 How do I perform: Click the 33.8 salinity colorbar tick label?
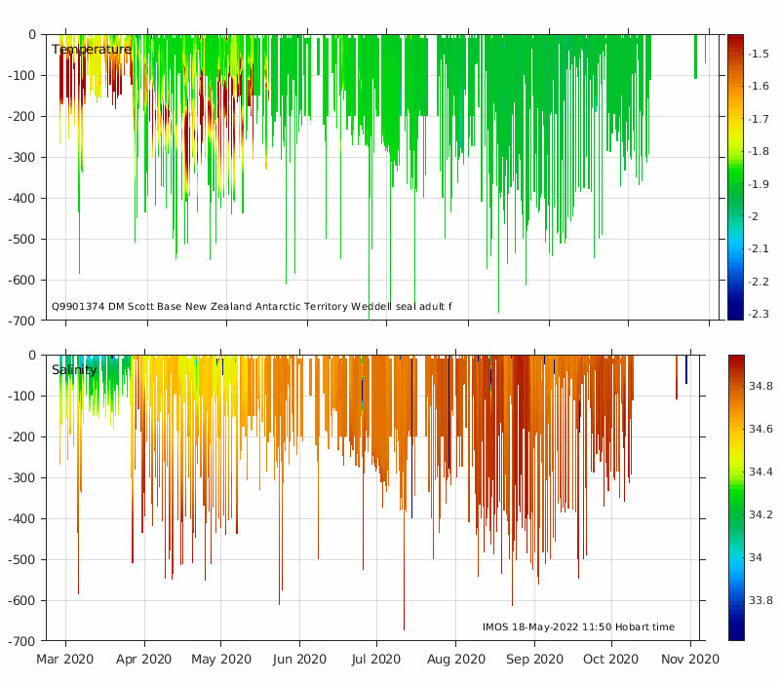(x=761, y=600)
